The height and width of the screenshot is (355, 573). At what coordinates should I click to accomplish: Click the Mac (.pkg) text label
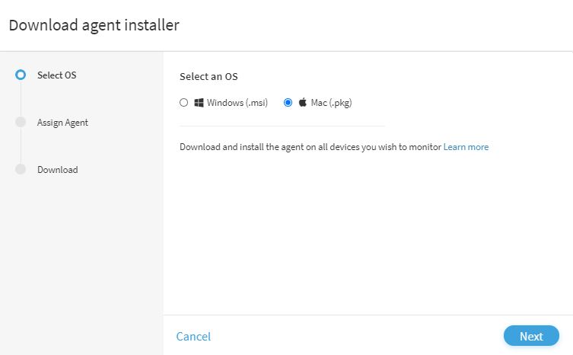click(331, 103)
